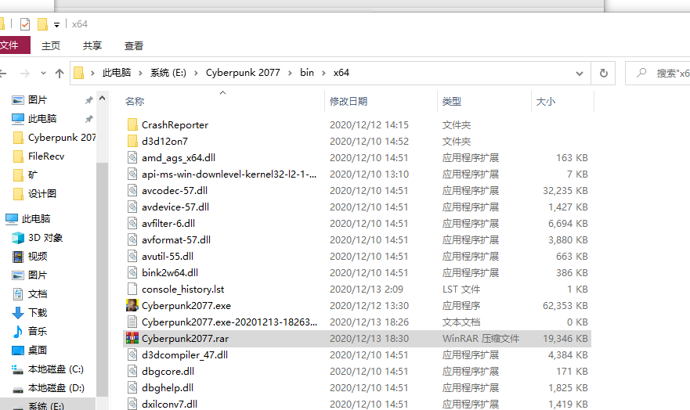Go up one folder level with the up arrow
Screen dimensions: 690x410
coord(60,74)
